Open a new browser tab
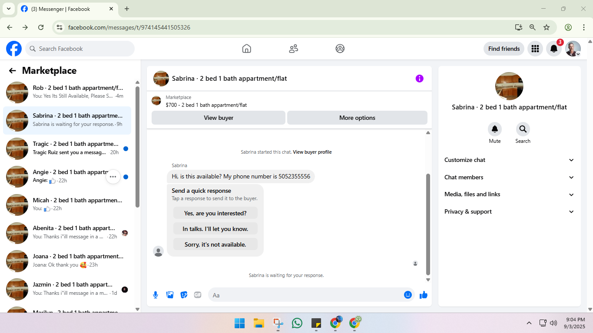593x333 pixels. click(x=127, y=9)
